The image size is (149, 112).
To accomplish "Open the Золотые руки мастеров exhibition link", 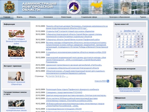I will pyautogui.click(x=76, y=96).
